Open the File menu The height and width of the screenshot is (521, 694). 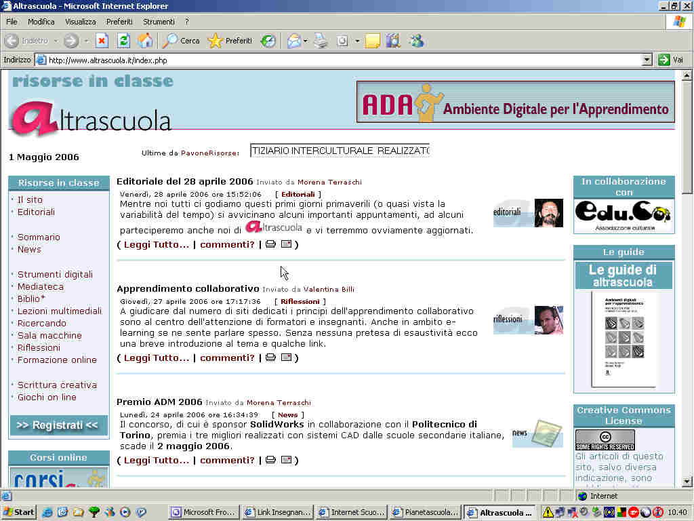(12, 22)
